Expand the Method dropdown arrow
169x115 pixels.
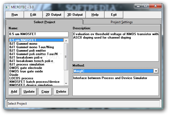(x=156, y=71)
